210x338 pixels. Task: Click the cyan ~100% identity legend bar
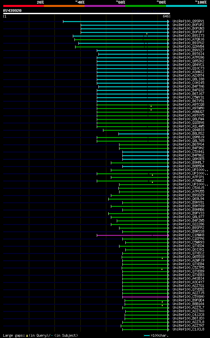[x=186, y=6]
